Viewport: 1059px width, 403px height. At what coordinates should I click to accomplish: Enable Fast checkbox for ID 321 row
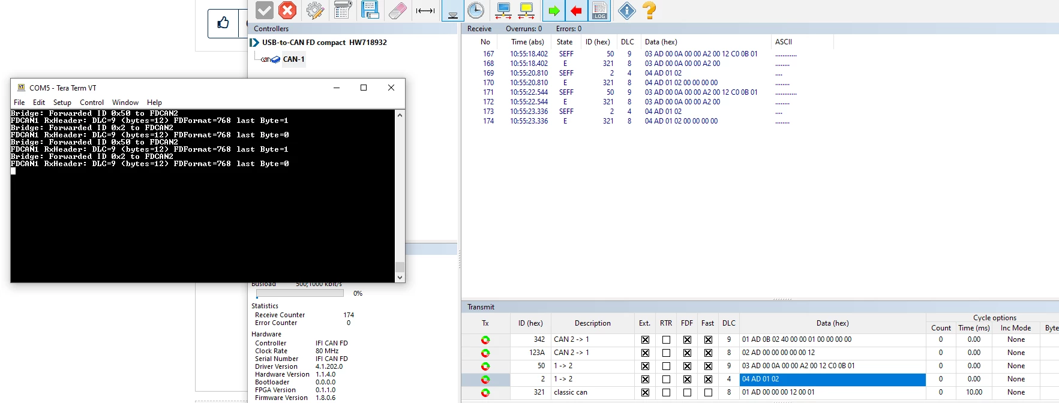pos(708,392)
